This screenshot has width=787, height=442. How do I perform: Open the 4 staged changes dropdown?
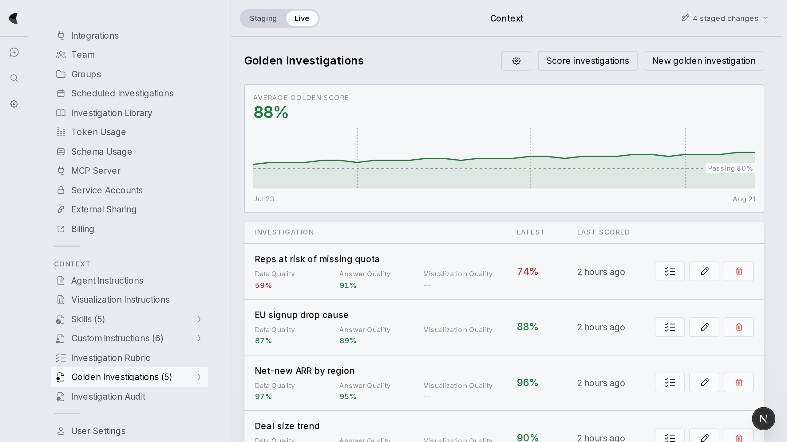pyautogui.click(x=725, y=18)
